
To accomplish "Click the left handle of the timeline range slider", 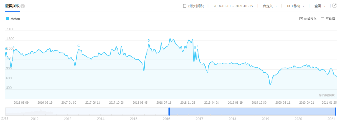I will point(169,111).
